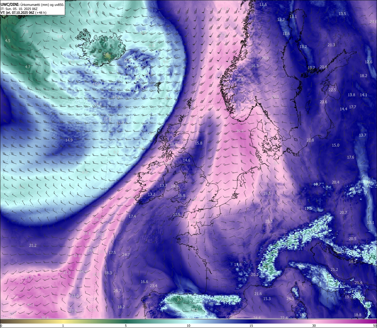The height and width of the screenshot is (328, 377).
Task: Select the 22.4 value label
Action: 284,318
